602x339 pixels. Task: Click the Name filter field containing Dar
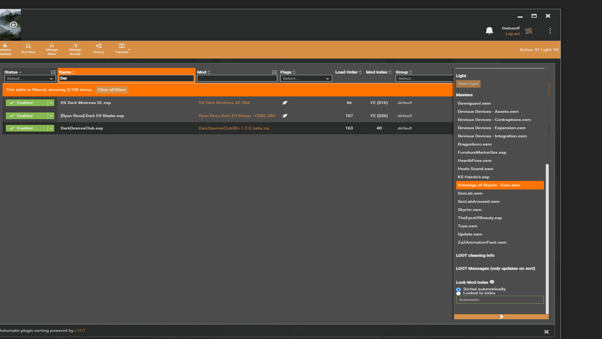pos(126,78)
